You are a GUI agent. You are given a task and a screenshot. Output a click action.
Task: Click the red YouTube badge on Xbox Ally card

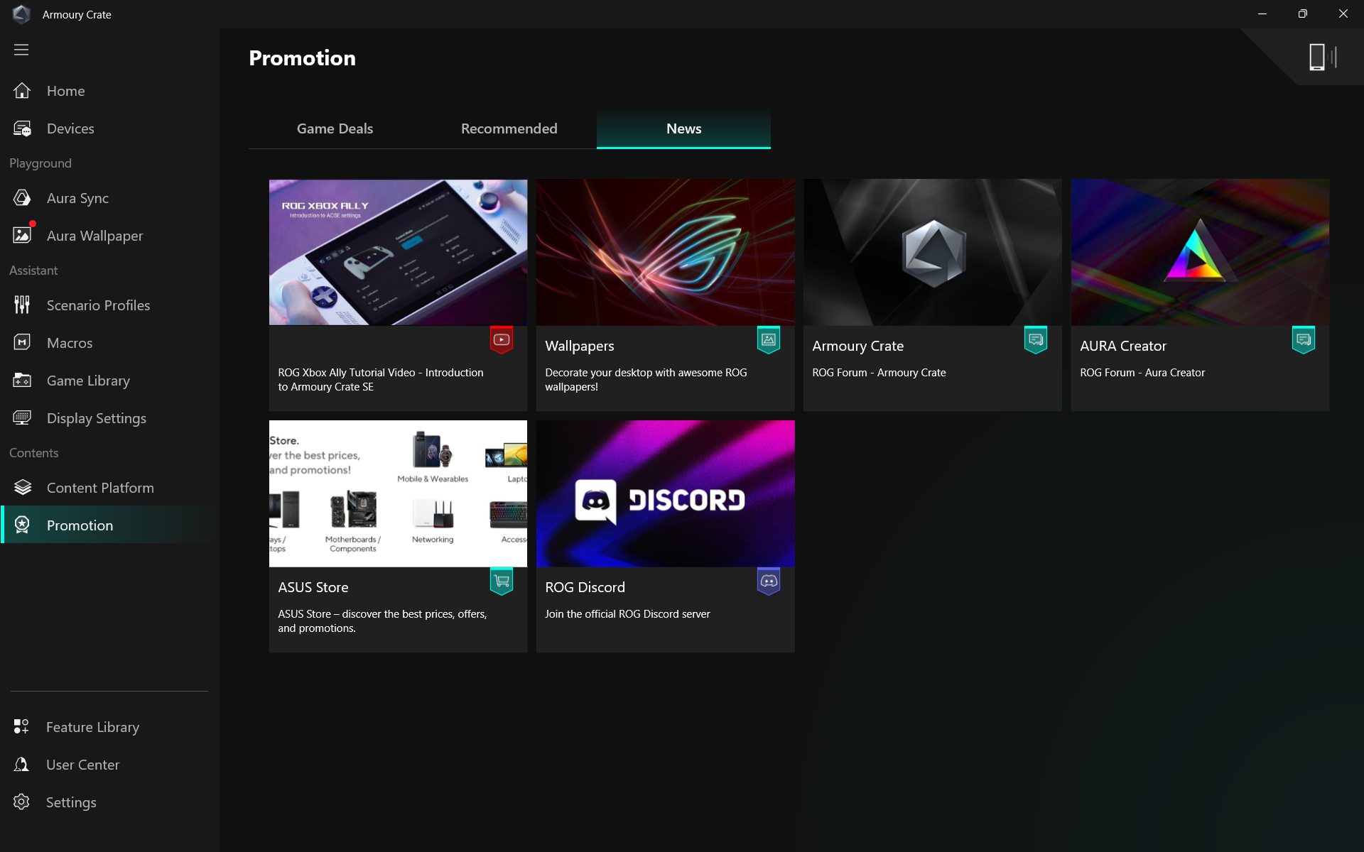coord(502,340)
